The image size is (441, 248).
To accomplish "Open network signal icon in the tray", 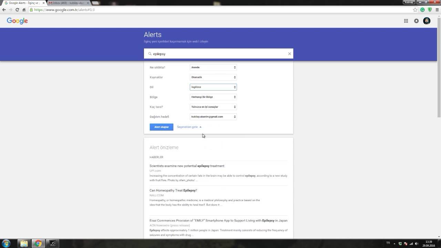I will (411, 244).
